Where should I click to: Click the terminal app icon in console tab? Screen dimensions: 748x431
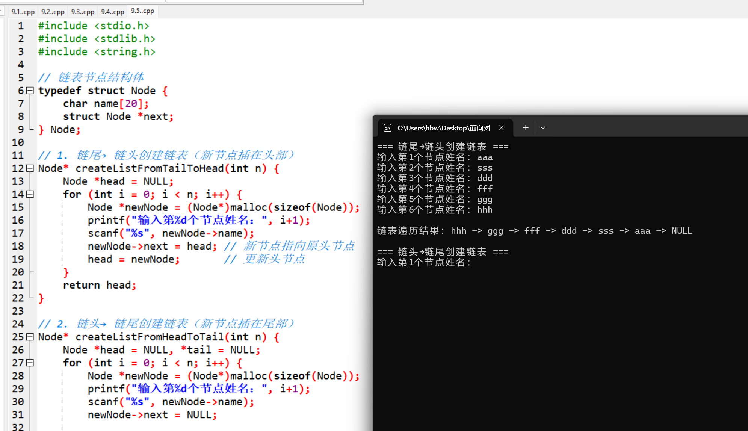tap(387, 128)
